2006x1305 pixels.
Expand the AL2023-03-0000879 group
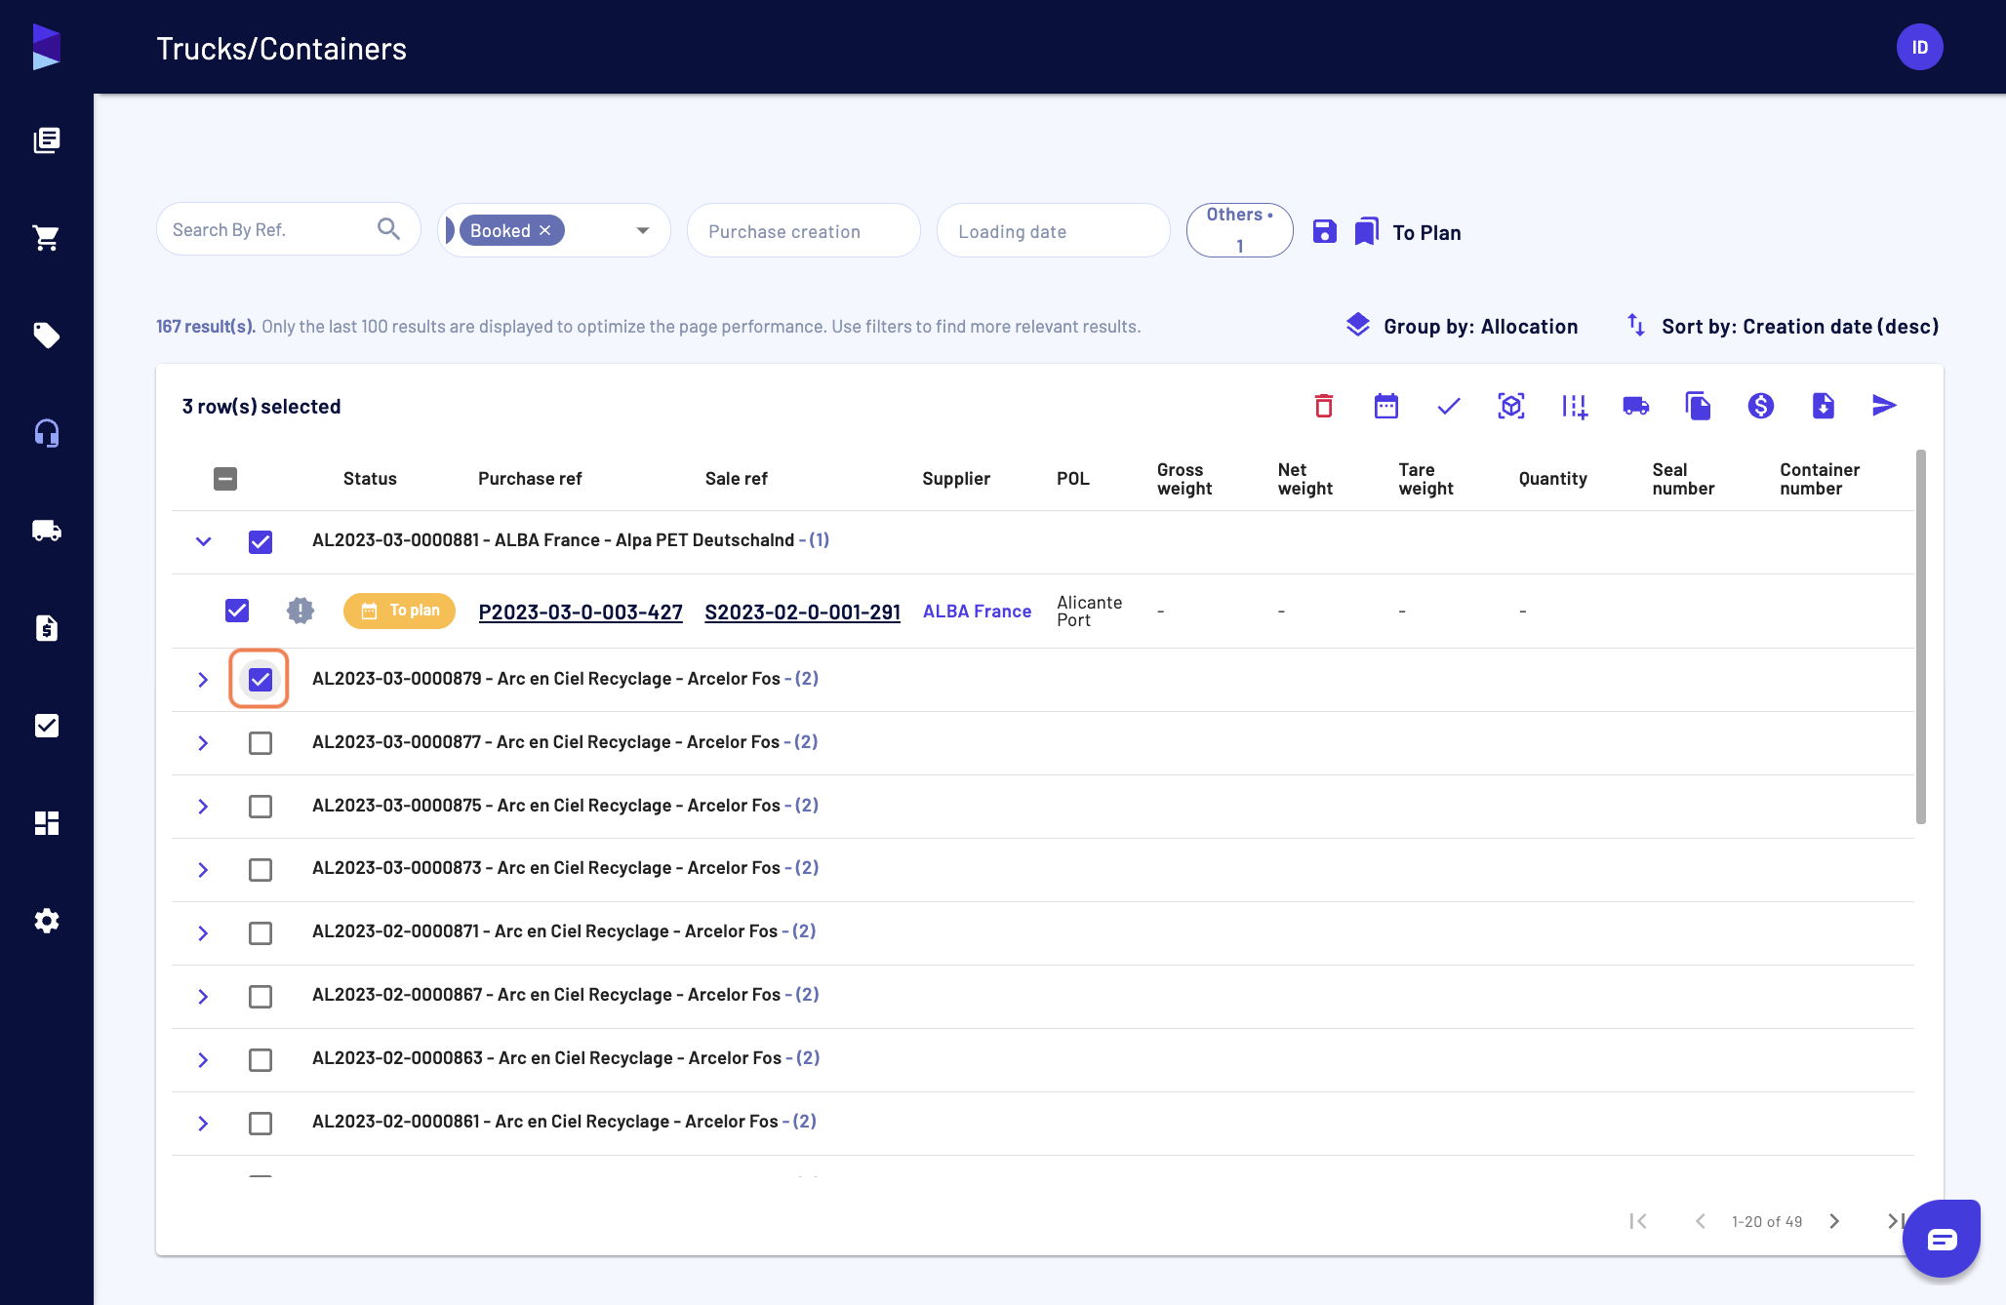203,679
